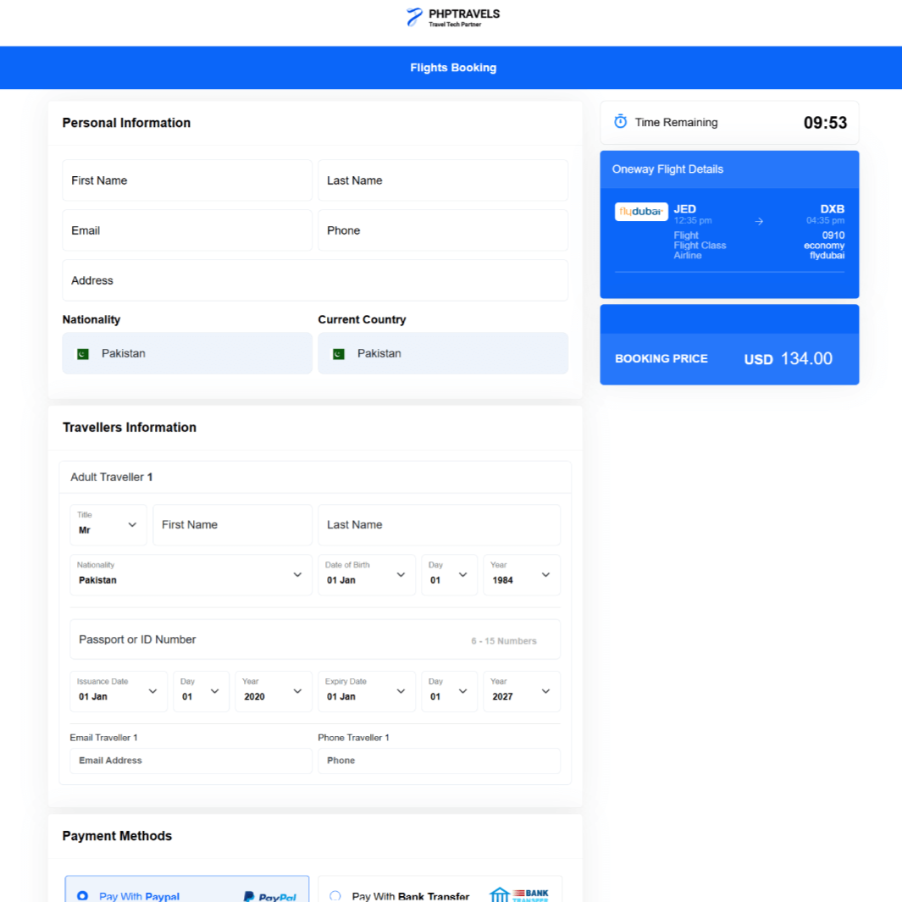Click the 09:53 countdown timer
Image resolution: width=902 pixels, height=902 pixels.
[825, 123]
